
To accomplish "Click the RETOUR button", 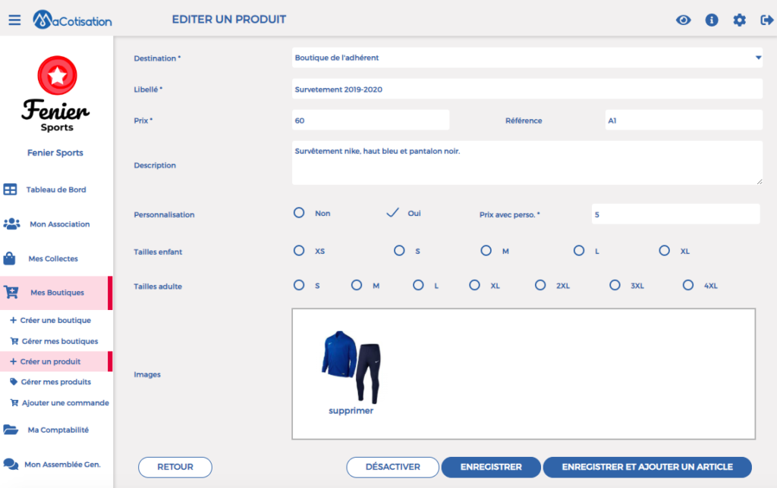I will point(175,468).
